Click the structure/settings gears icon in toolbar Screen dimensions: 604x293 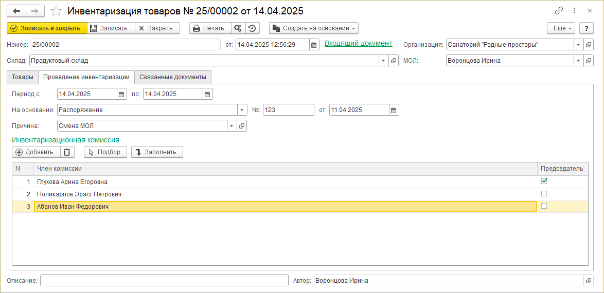(x=238, y=28)
